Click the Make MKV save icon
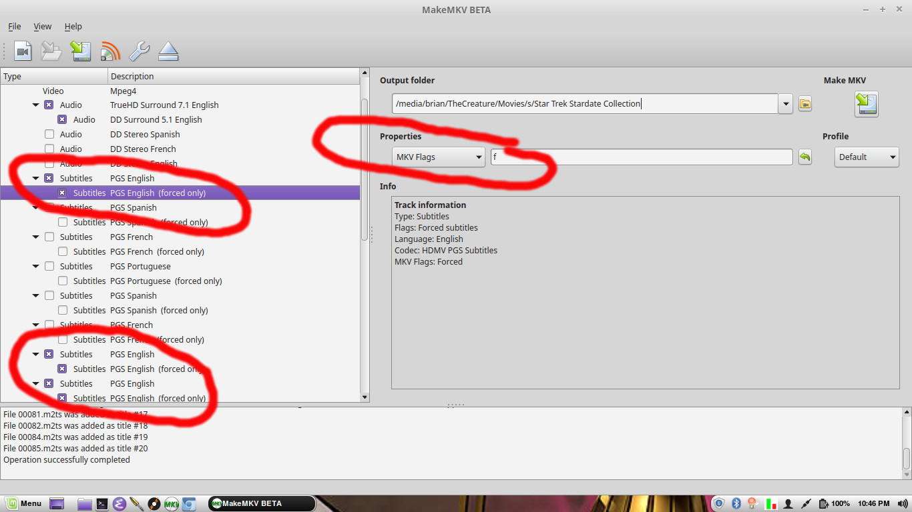Image resolution: width=912 pixels, height=512 pixels. point(866,104)
